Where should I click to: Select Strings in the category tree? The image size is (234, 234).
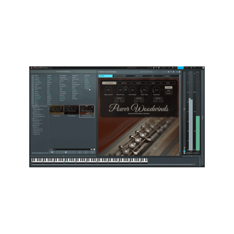[37, 133]
